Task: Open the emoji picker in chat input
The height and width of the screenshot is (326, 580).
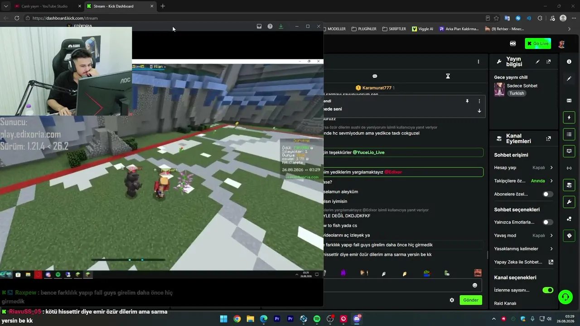Action: coord(475,285)
